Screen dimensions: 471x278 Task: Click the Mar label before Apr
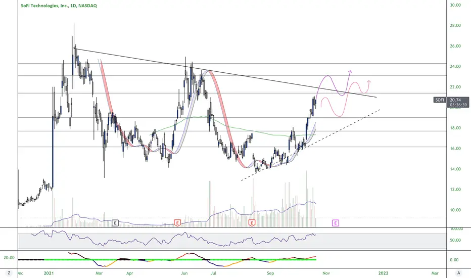tap(99, 273)
